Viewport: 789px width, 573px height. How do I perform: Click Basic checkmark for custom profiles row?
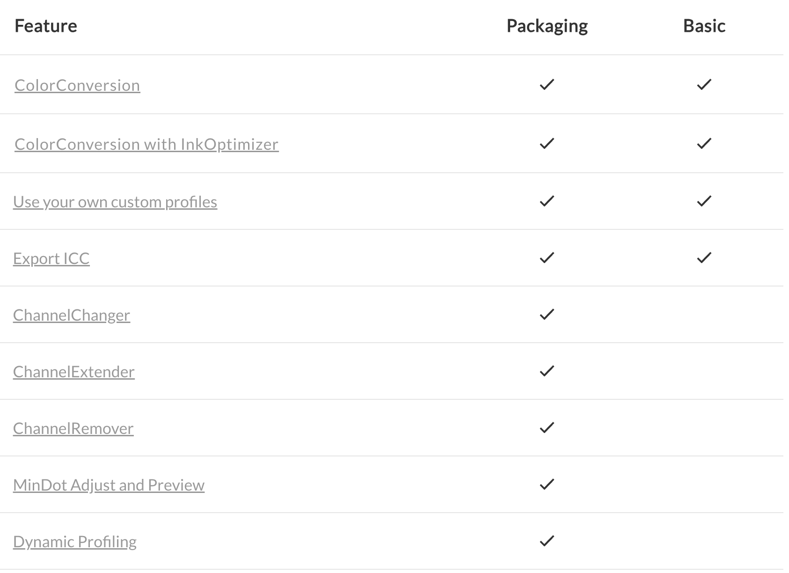tap(704, 201)
